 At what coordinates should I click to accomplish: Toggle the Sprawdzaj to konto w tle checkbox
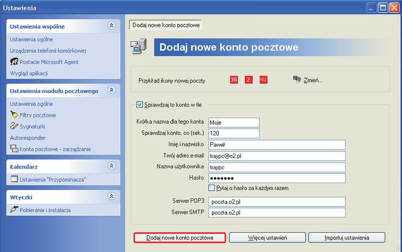[139, 105]
